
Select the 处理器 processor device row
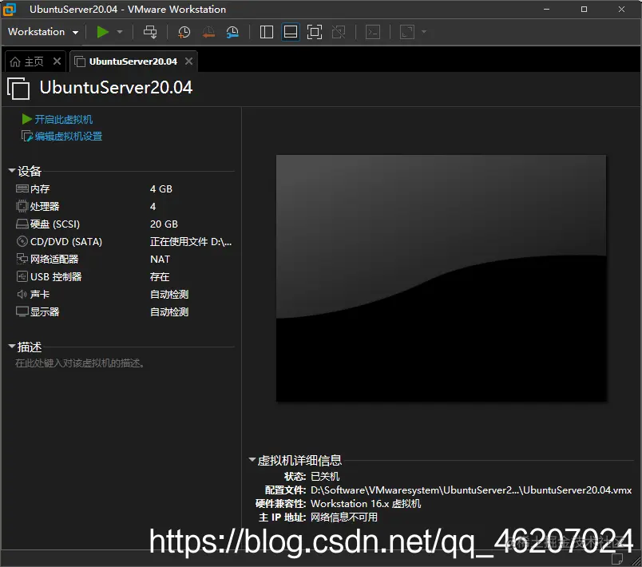pyautogui.click(x=124, y=206)
